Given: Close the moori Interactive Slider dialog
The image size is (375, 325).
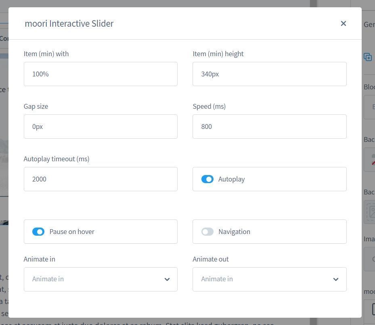Looking at the screenshot, I should pos(343,23).
